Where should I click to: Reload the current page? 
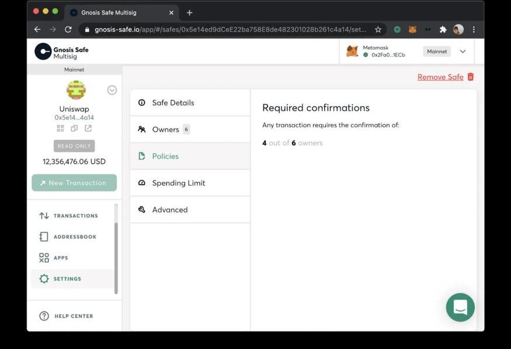pyautogui.click(x=68, y=30)
